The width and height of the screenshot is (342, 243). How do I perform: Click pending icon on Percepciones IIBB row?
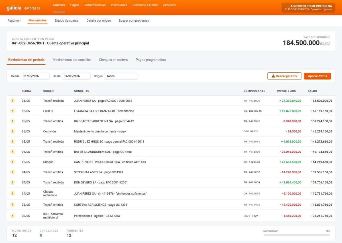[x=12, y=216]
